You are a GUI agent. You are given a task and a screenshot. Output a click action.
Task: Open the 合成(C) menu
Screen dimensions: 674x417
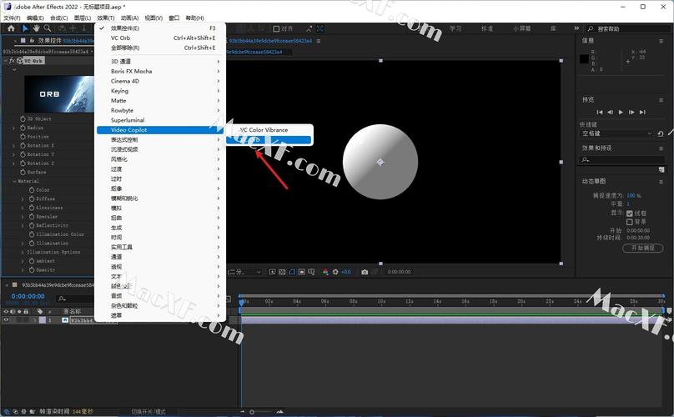pos(59,18)
